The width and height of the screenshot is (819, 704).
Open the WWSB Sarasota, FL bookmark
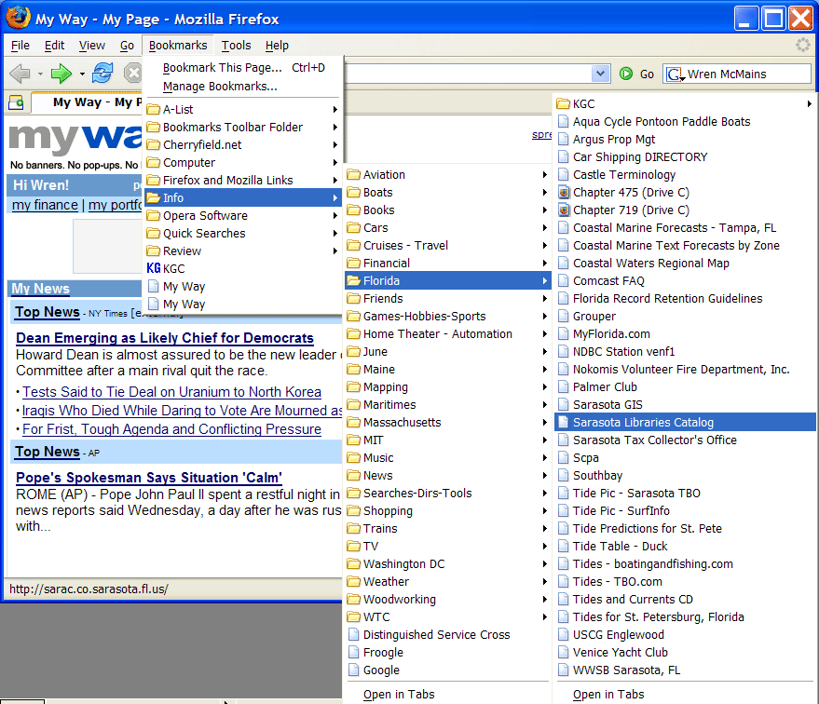click(x=685, y=670)
